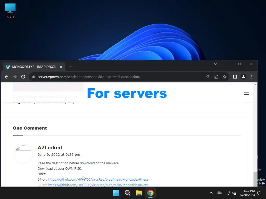This screenshot has height=199, width=266.
Task: Click the OneDrive tray icon
Action: click(220, 193)
